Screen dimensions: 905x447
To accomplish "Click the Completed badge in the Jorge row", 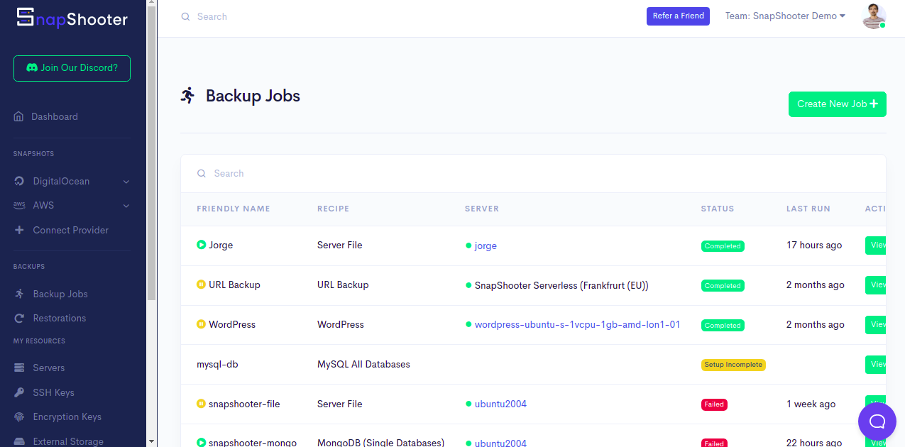I will (x=723, y=246).
